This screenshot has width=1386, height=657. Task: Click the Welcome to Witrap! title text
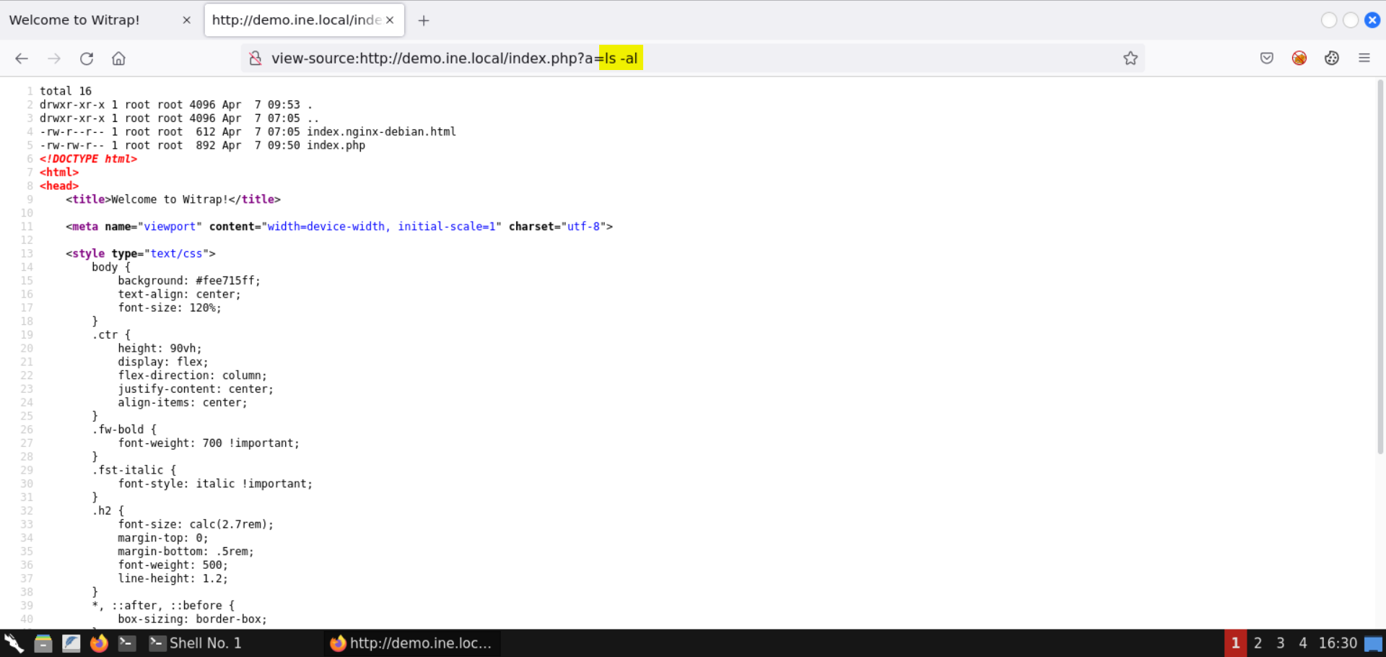pyautogui.click(x=170, y=199)
